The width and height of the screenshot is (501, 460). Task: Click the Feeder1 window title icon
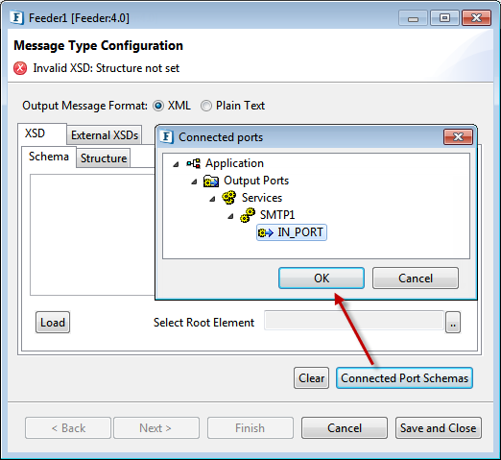pyautogui.click(x=16, y=17)
